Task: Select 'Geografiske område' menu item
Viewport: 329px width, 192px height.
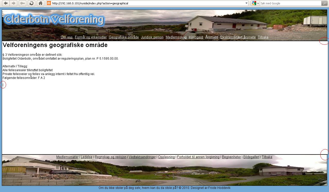Action: [124, 37]
